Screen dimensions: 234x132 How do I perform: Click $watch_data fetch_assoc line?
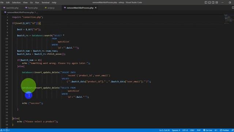point(41,54)
